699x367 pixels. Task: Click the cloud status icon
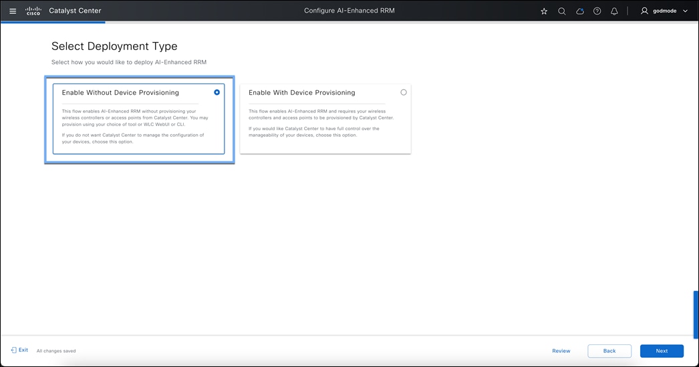[579, 11]
